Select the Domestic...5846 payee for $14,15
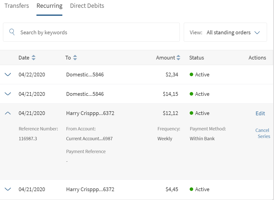Image resolution: width=274 pixels, height=200 pixels. [85, 94]
